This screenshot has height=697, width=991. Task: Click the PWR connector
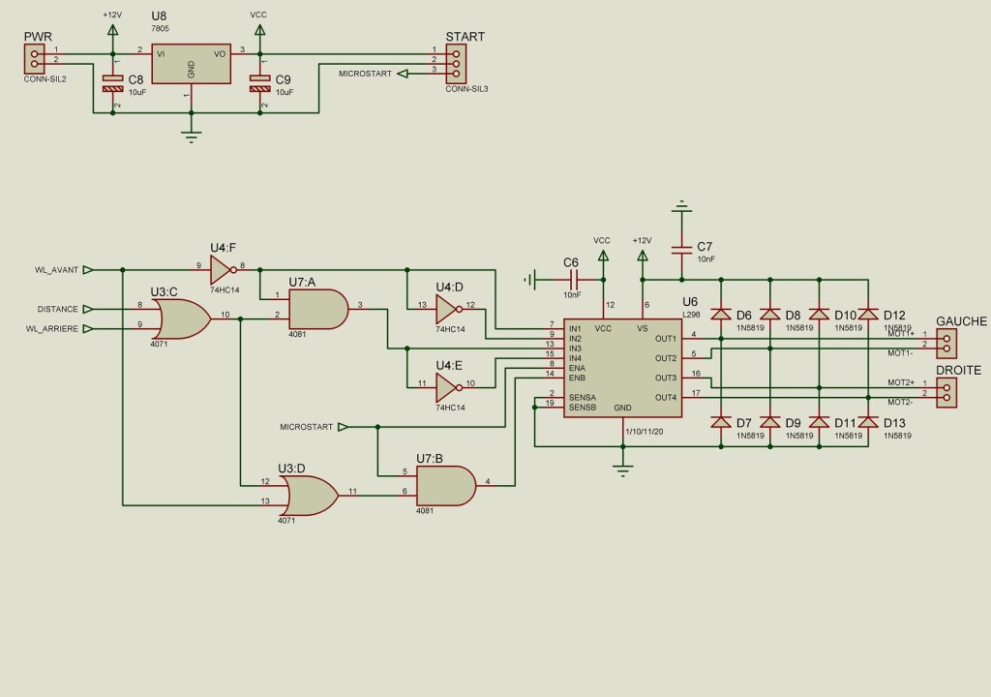click(x=36, y=60)
